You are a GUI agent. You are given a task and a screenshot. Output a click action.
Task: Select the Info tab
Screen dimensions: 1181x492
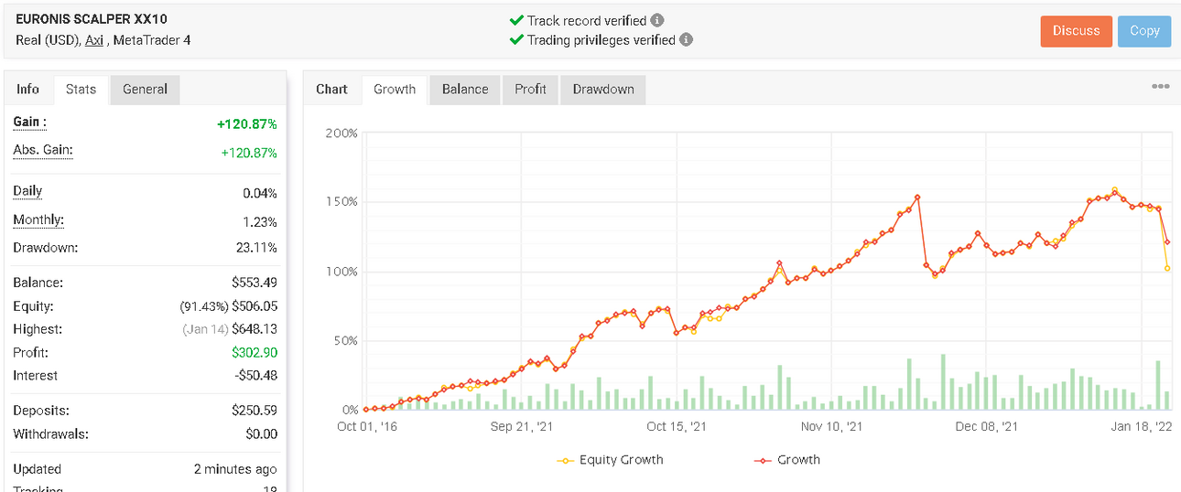tap(28, 89)
